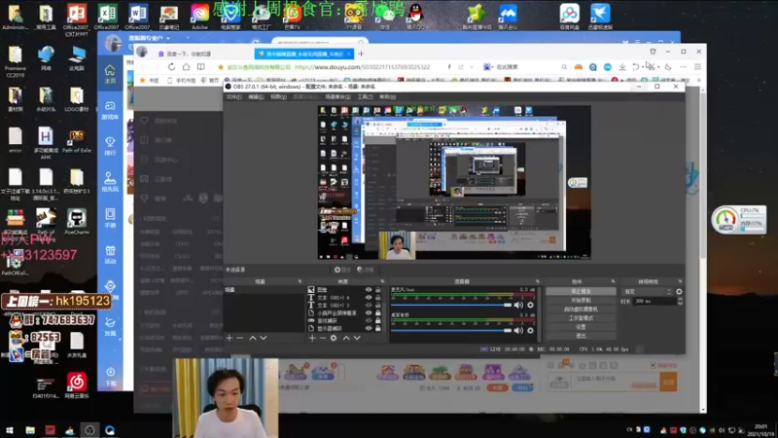The height and width of the screenshot is (438, 778).
Task: Open transition properties gear next to 淡出
Action: pos(679,291)
